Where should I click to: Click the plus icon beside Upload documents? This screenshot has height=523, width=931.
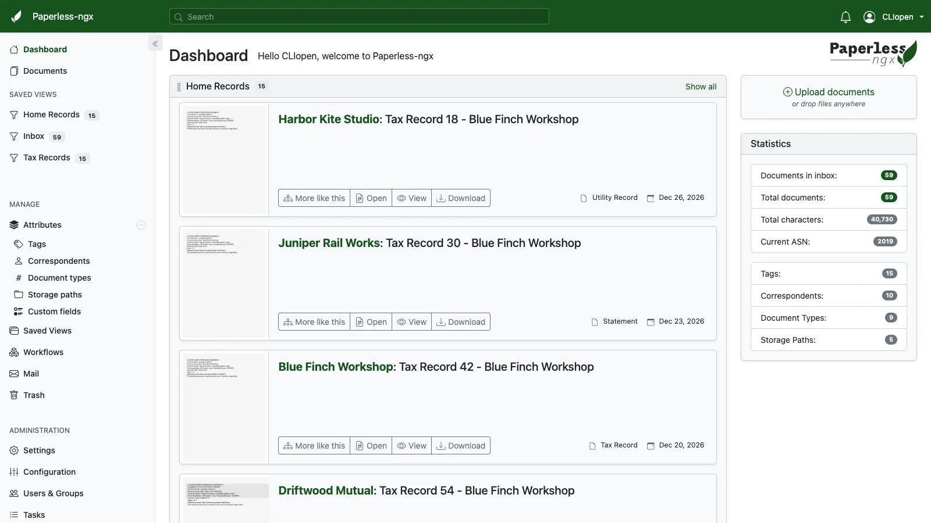click(788, 92)
